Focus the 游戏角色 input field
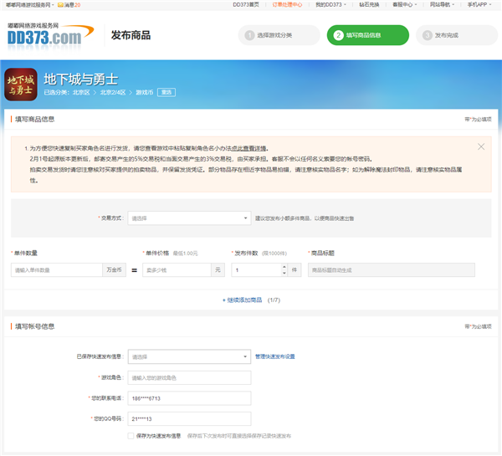The image size is (502, 456). point(189,377)
